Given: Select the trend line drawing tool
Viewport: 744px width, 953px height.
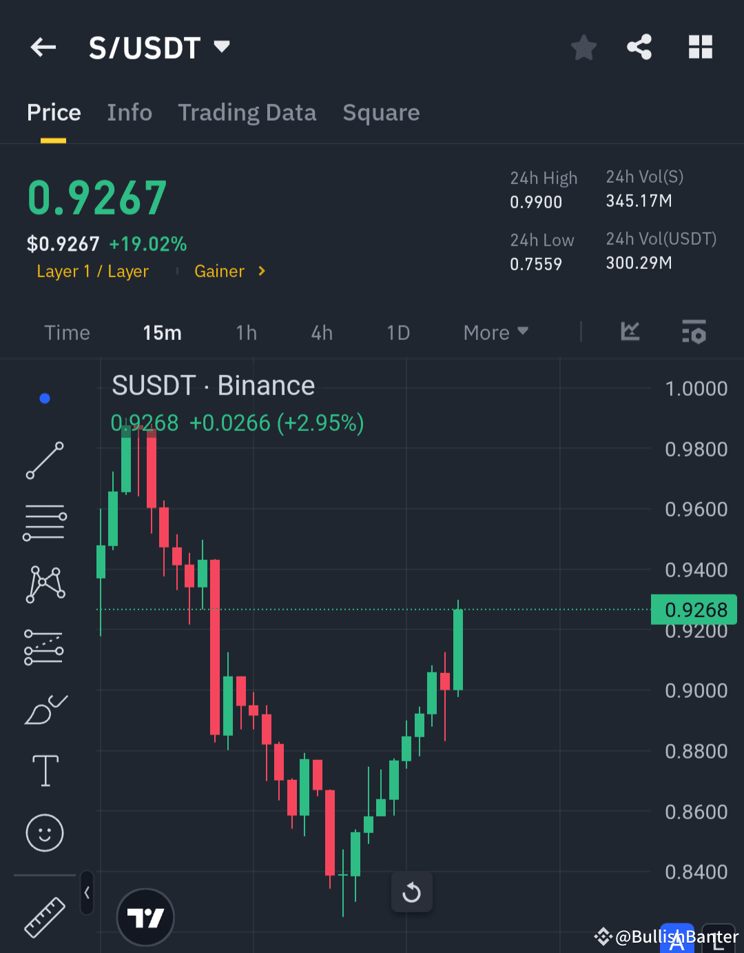Looking at the screenshot, I should point(45,460).
